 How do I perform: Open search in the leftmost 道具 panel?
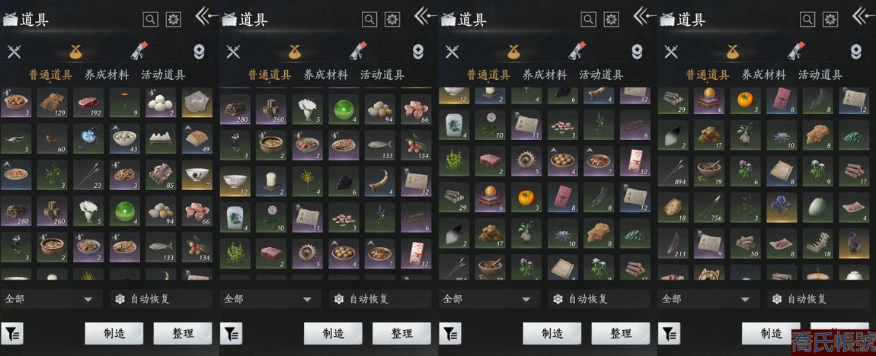tap(150, 20)
